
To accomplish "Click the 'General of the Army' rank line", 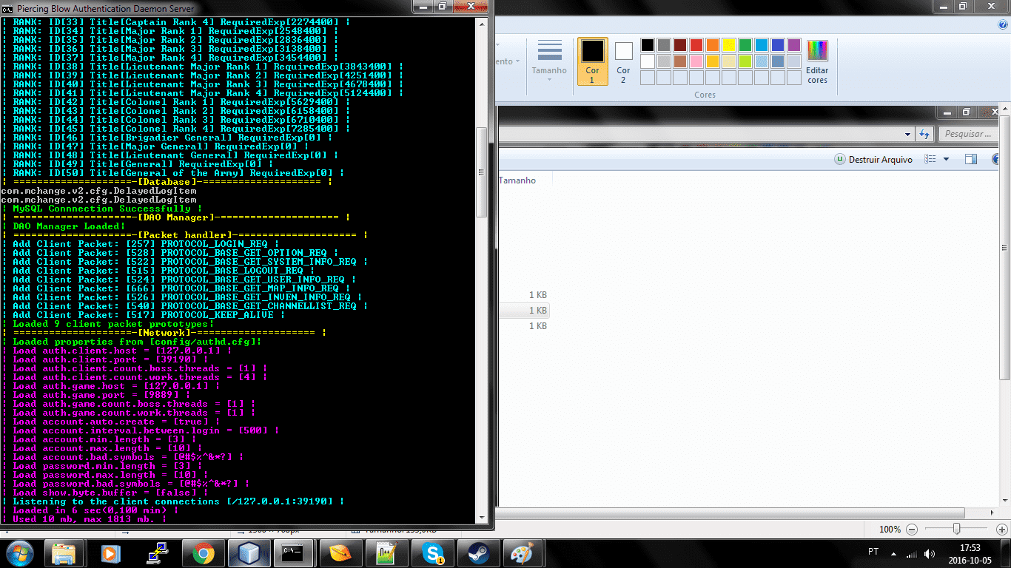I will coord(173,173).
